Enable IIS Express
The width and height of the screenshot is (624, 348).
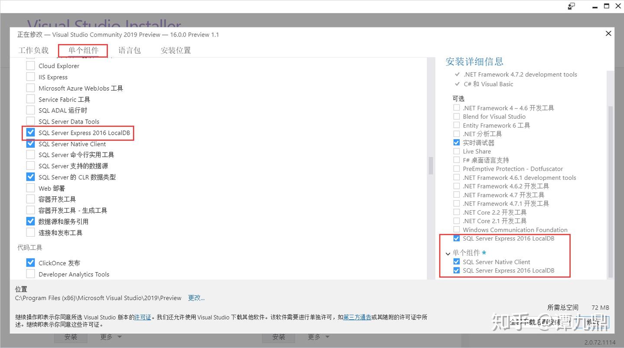30,77
